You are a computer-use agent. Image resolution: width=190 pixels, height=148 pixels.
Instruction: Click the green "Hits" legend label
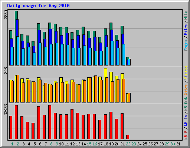point(186,15)
